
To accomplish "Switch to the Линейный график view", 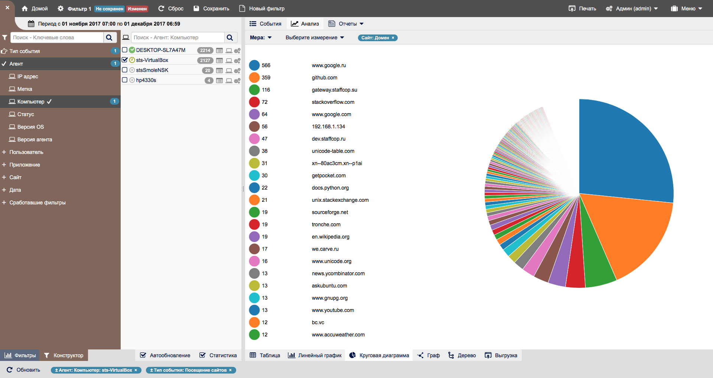I will 315,355.
